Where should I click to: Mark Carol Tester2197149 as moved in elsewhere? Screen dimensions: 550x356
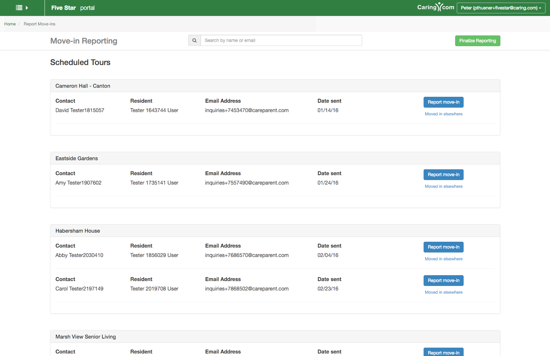click(443, 292)
